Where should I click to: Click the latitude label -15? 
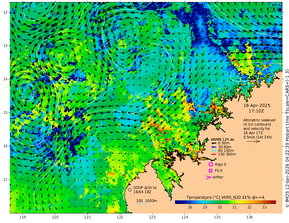click(x=5, y=112)
